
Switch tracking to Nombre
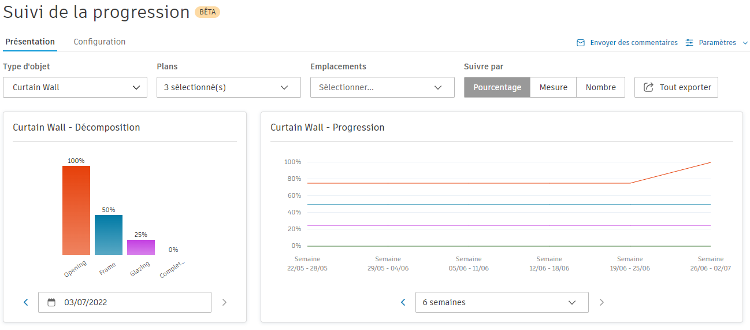tap(600, 87)
